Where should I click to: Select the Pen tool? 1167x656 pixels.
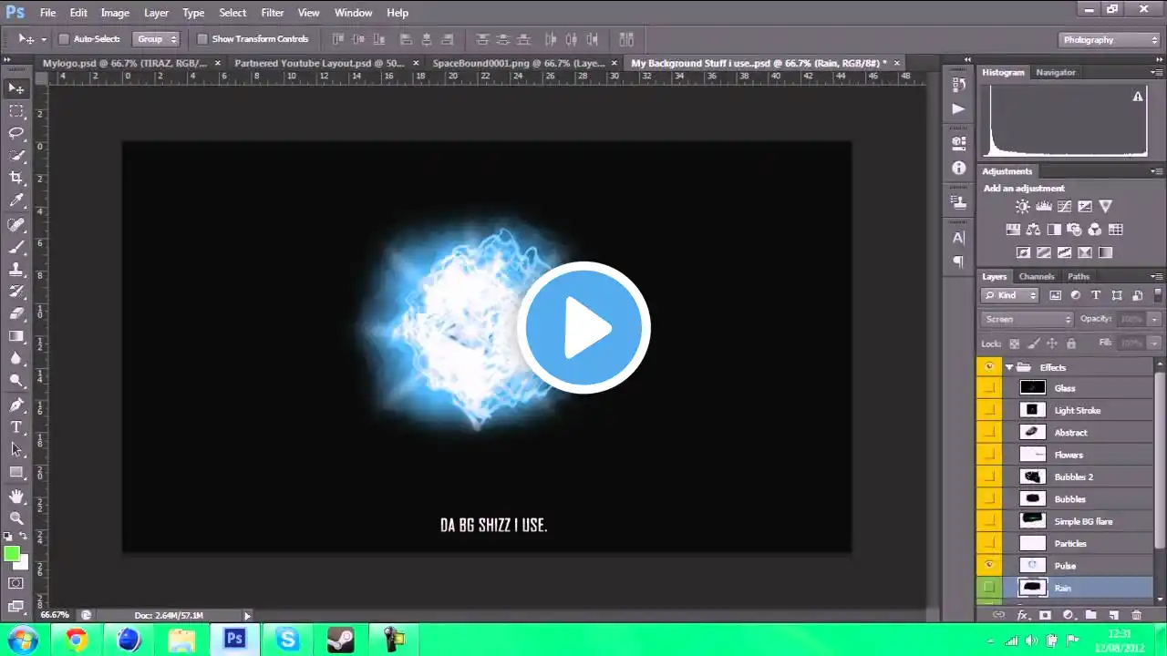point(16,405)
